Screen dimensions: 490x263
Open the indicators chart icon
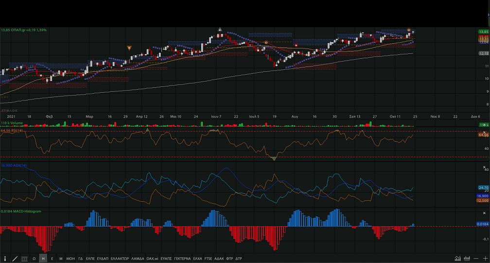tap(457, 259)
